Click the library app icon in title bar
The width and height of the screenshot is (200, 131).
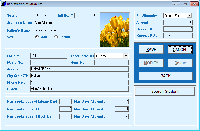[4, 4]
